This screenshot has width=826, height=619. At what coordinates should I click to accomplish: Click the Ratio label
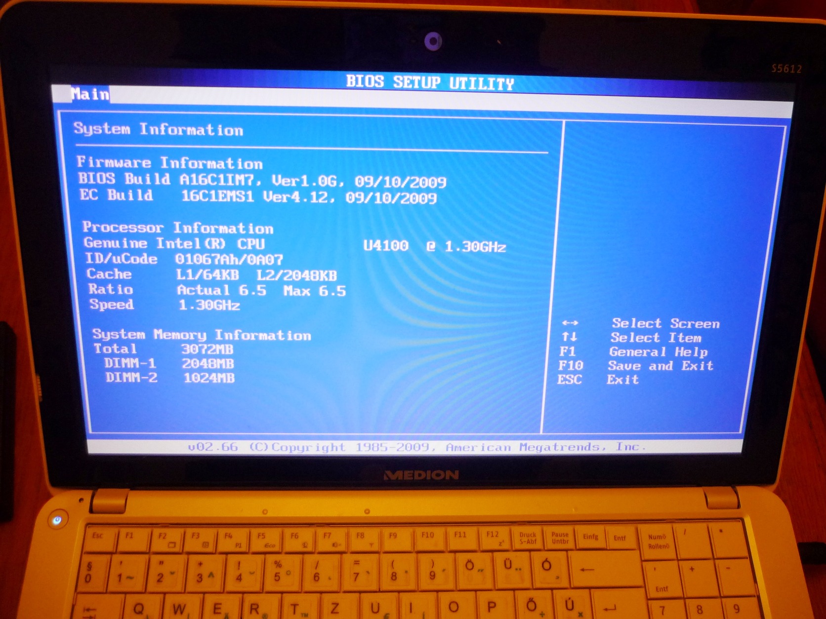click(x=111, y=289)
